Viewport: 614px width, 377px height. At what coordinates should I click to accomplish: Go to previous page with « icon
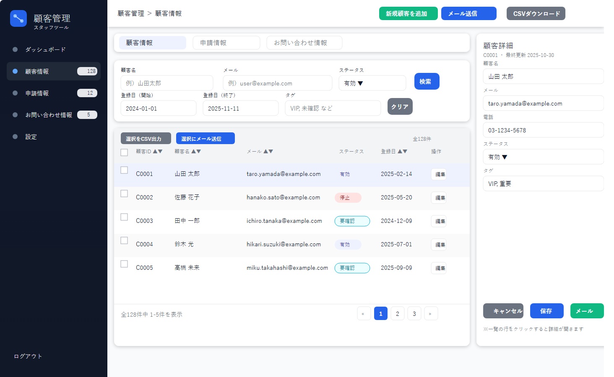pyautogui.click(x=364, y=313)
